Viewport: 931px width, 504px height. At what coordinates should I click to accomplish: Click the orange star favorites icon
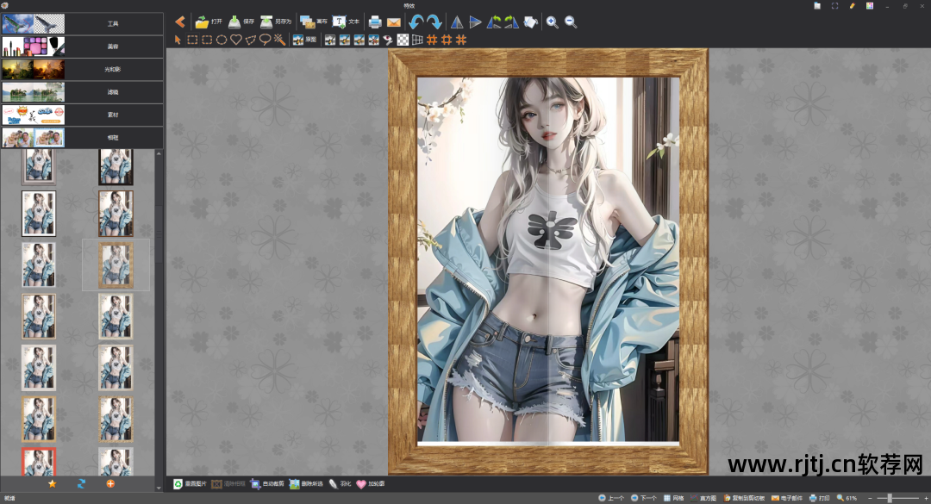52,484
